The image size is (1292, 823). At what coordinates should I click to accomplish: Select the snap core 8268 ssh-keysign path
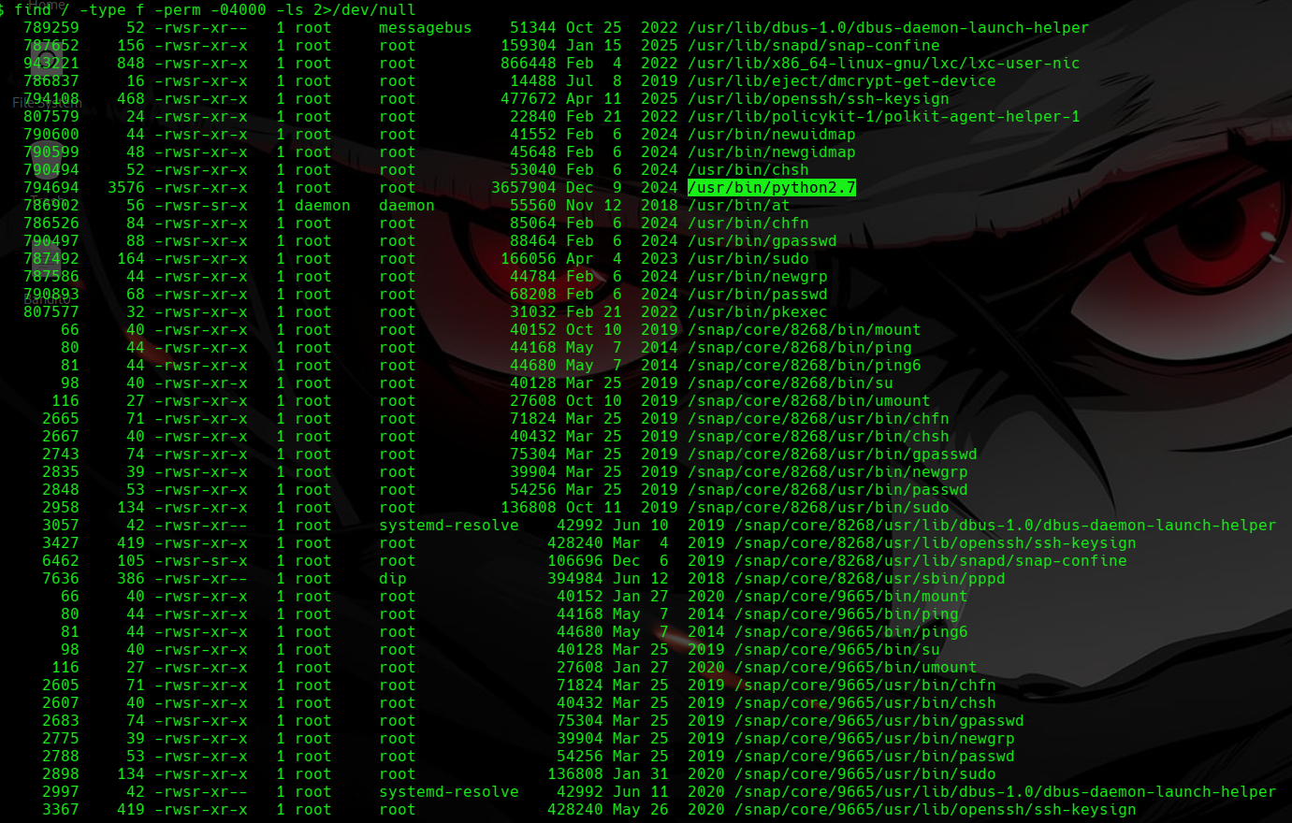(x=936, y=543)
